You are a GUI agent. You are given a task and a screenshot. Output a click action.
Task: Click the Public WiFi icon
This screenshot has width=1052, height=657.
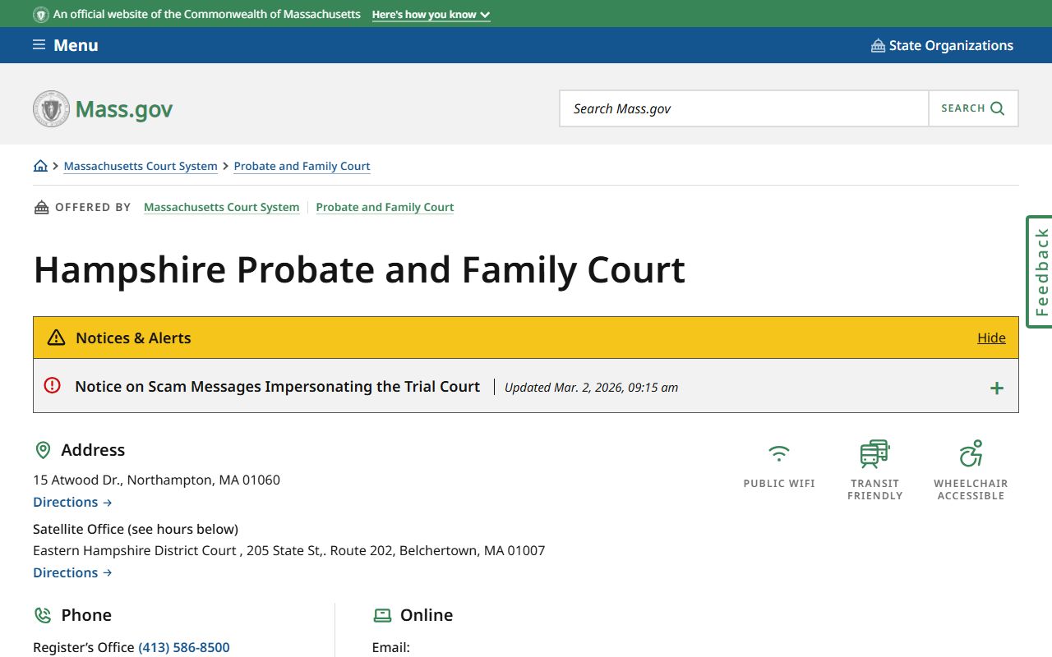(x=779, y=453)
